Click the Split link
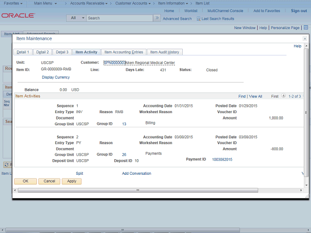 [80, 173]
